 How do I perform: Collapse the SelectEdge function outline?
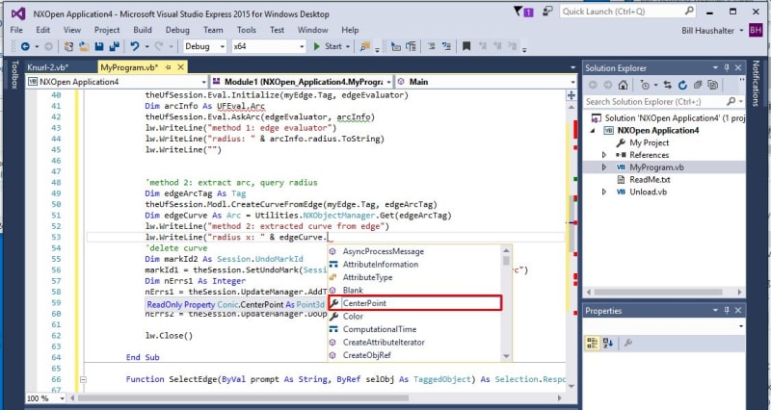click(x=83, y=379)
